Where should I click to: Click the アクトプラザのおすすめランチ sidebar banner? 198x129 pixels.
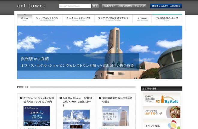click(162, 112)
